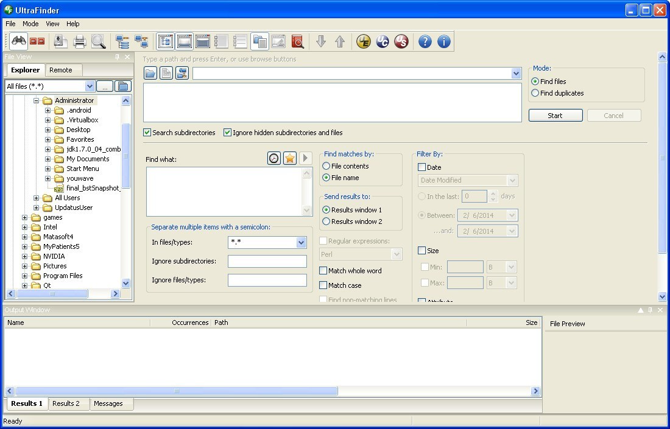Select the Find binoculars tool
Screen dimensions: 670x429
[18, 41]
